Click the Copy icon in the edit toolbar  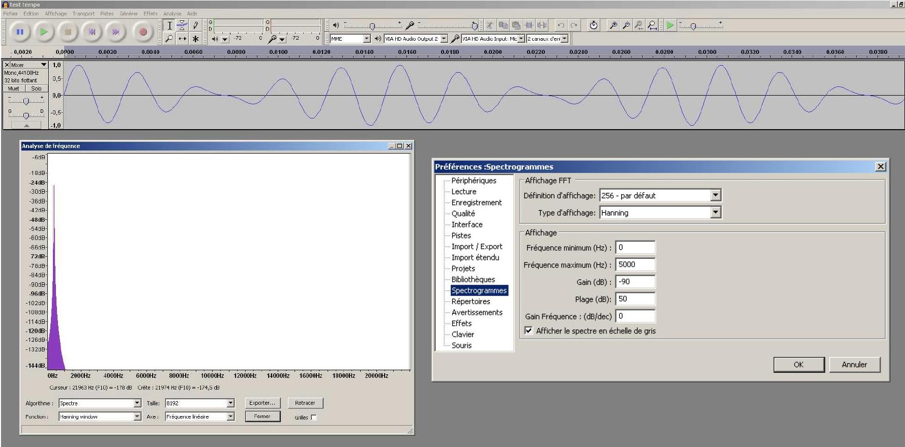point(503,25)
